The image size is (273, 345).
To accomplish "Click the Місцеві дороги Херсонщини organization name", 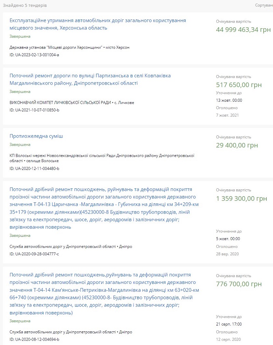I will 56,47.
